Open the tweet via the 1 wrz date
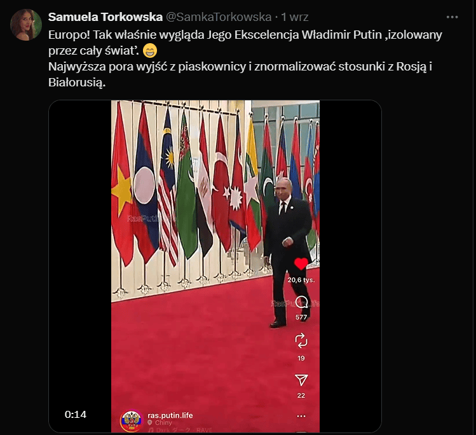The width and height of the screenshot is (476, 435). [x=294, y=17]
